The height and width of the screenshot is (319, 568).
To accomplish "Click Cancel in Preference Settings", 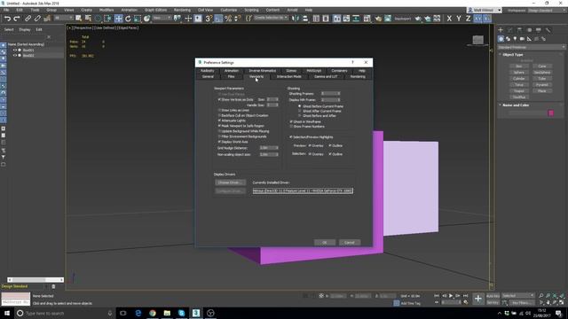I will click(349, 243).
